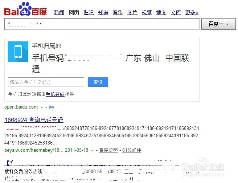The height and width of the screenshot is (183, 238).
Task: Expand the dropdown arrow beside open.baidu.com
Action: [x=42, y=107]
